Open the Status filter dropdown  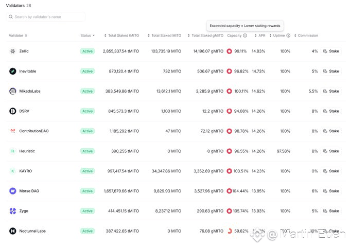pyautogui.click(x=87, y=36)
